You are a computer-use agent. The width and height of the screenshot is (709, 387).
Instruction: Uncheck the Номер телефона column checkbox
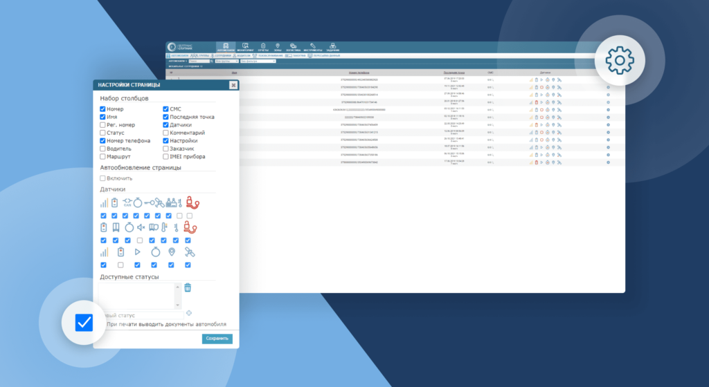click(x=102, y=141)
